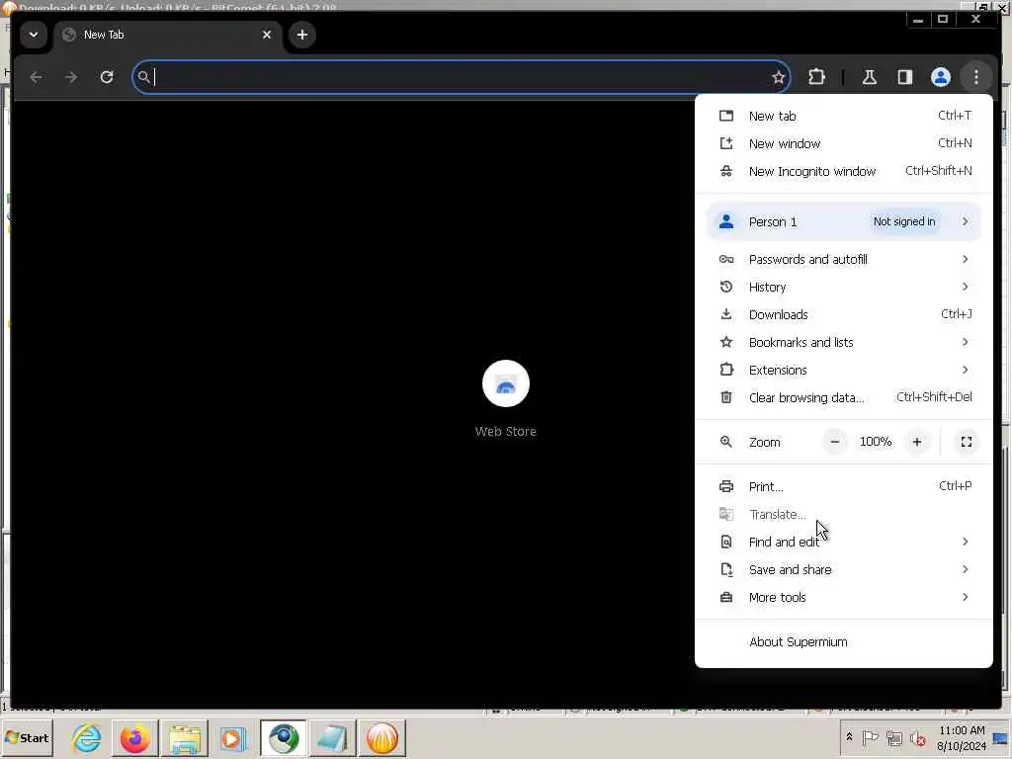Decrease zoom with the minus button

[834, 442]
